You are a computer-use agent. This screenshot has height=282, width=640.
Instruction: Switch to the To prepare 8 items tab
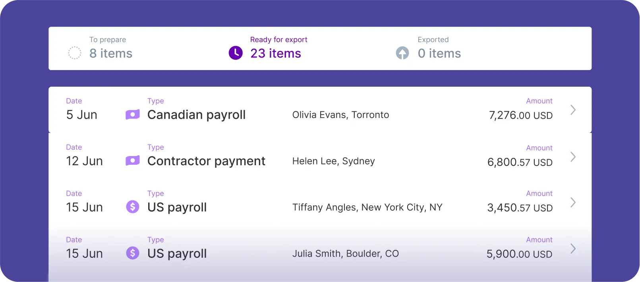pyautogui.click(x=101, y=48)
